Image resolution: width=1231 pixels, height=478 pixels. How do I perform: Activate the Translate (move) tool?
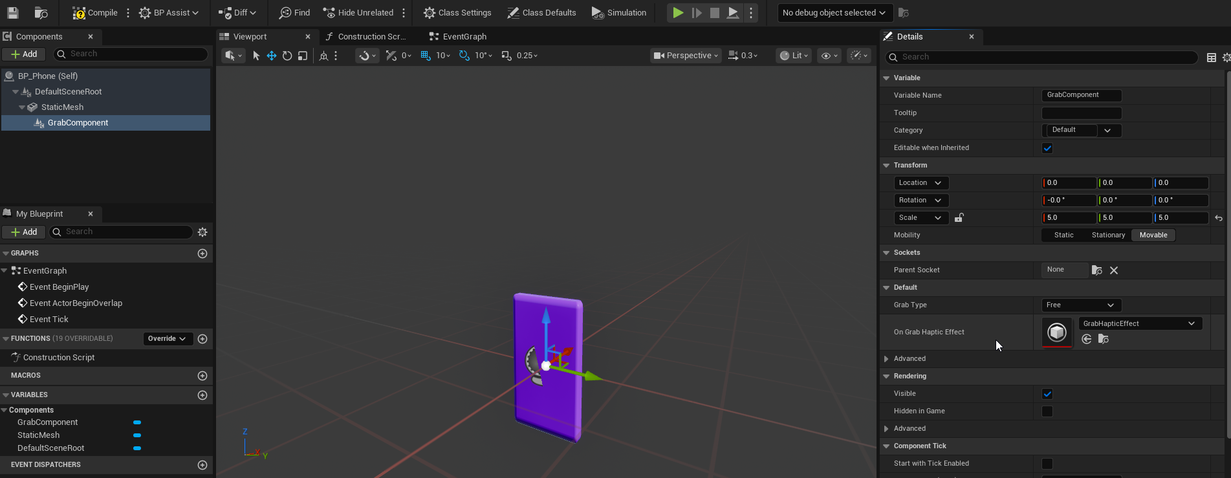(x=272, y=56)
